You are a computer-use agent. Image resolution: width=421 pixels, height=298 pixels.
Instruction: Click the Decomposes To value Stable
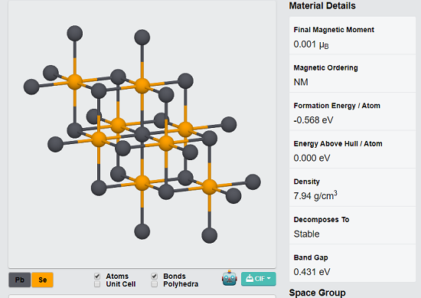306,234
